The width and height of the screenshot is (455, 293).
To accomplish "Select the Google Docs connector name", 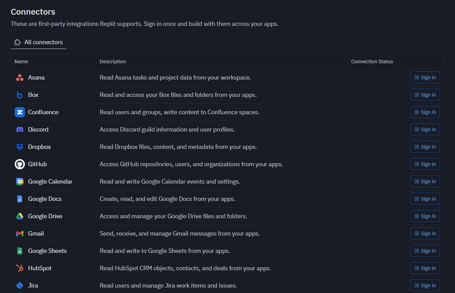I will pyautogui.click(x=45, y=199).
